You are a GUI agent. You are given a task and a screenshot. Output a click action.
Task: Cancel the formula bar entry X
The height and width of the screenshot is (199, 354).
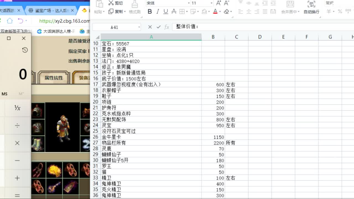click(150, 27)
